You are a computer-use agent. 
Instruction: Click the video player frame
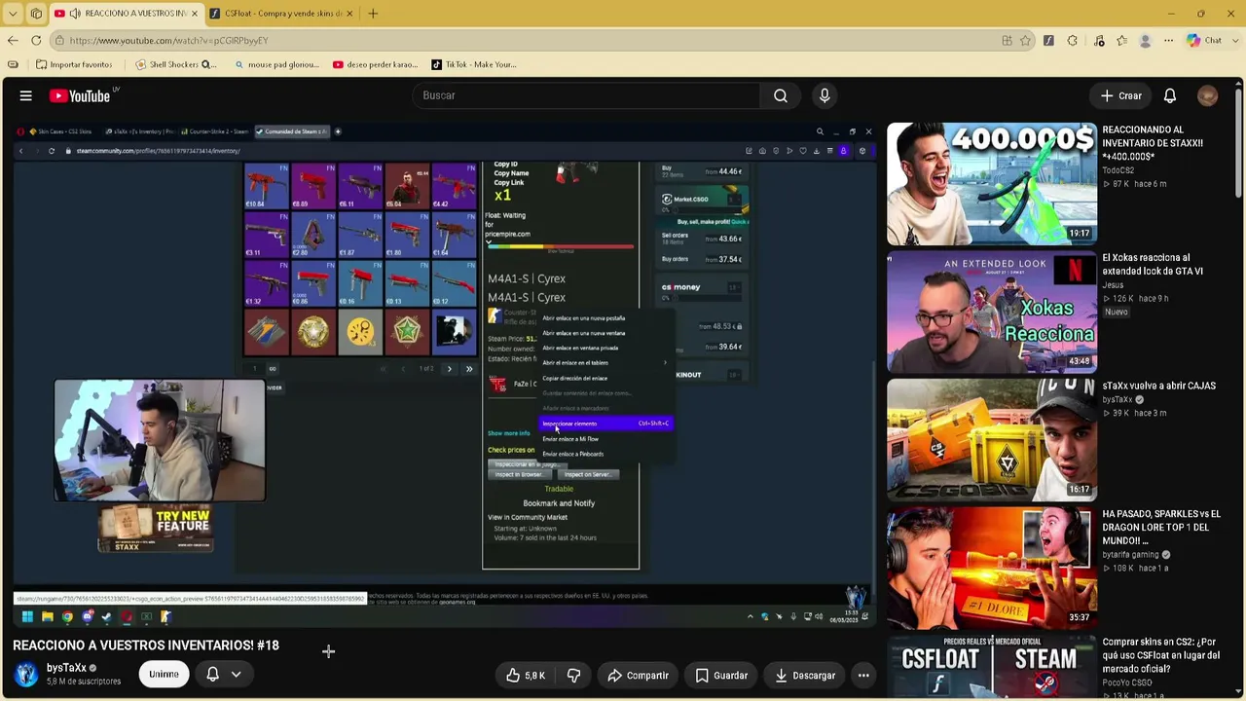click(x=444, y=374)
